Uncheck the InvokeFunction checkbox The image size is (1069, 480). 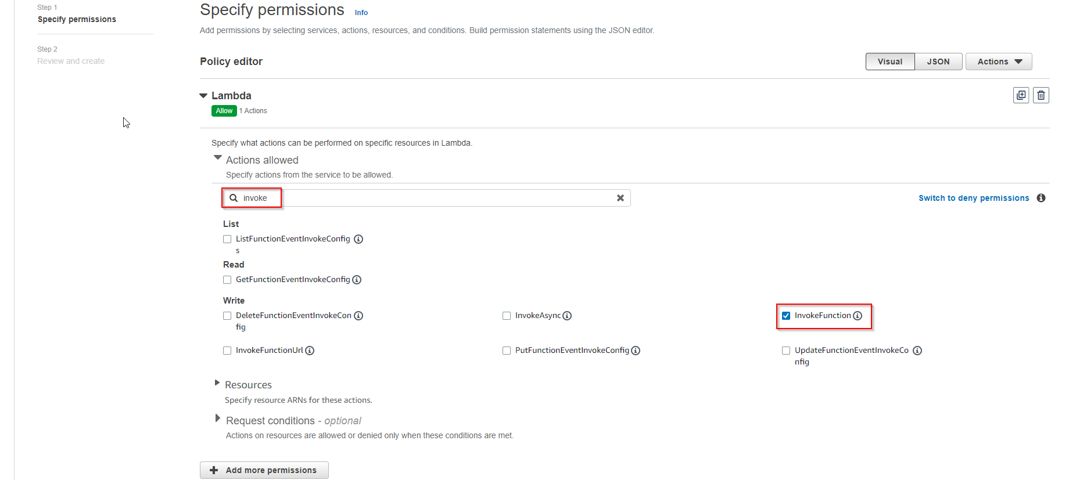pos(786,316)
